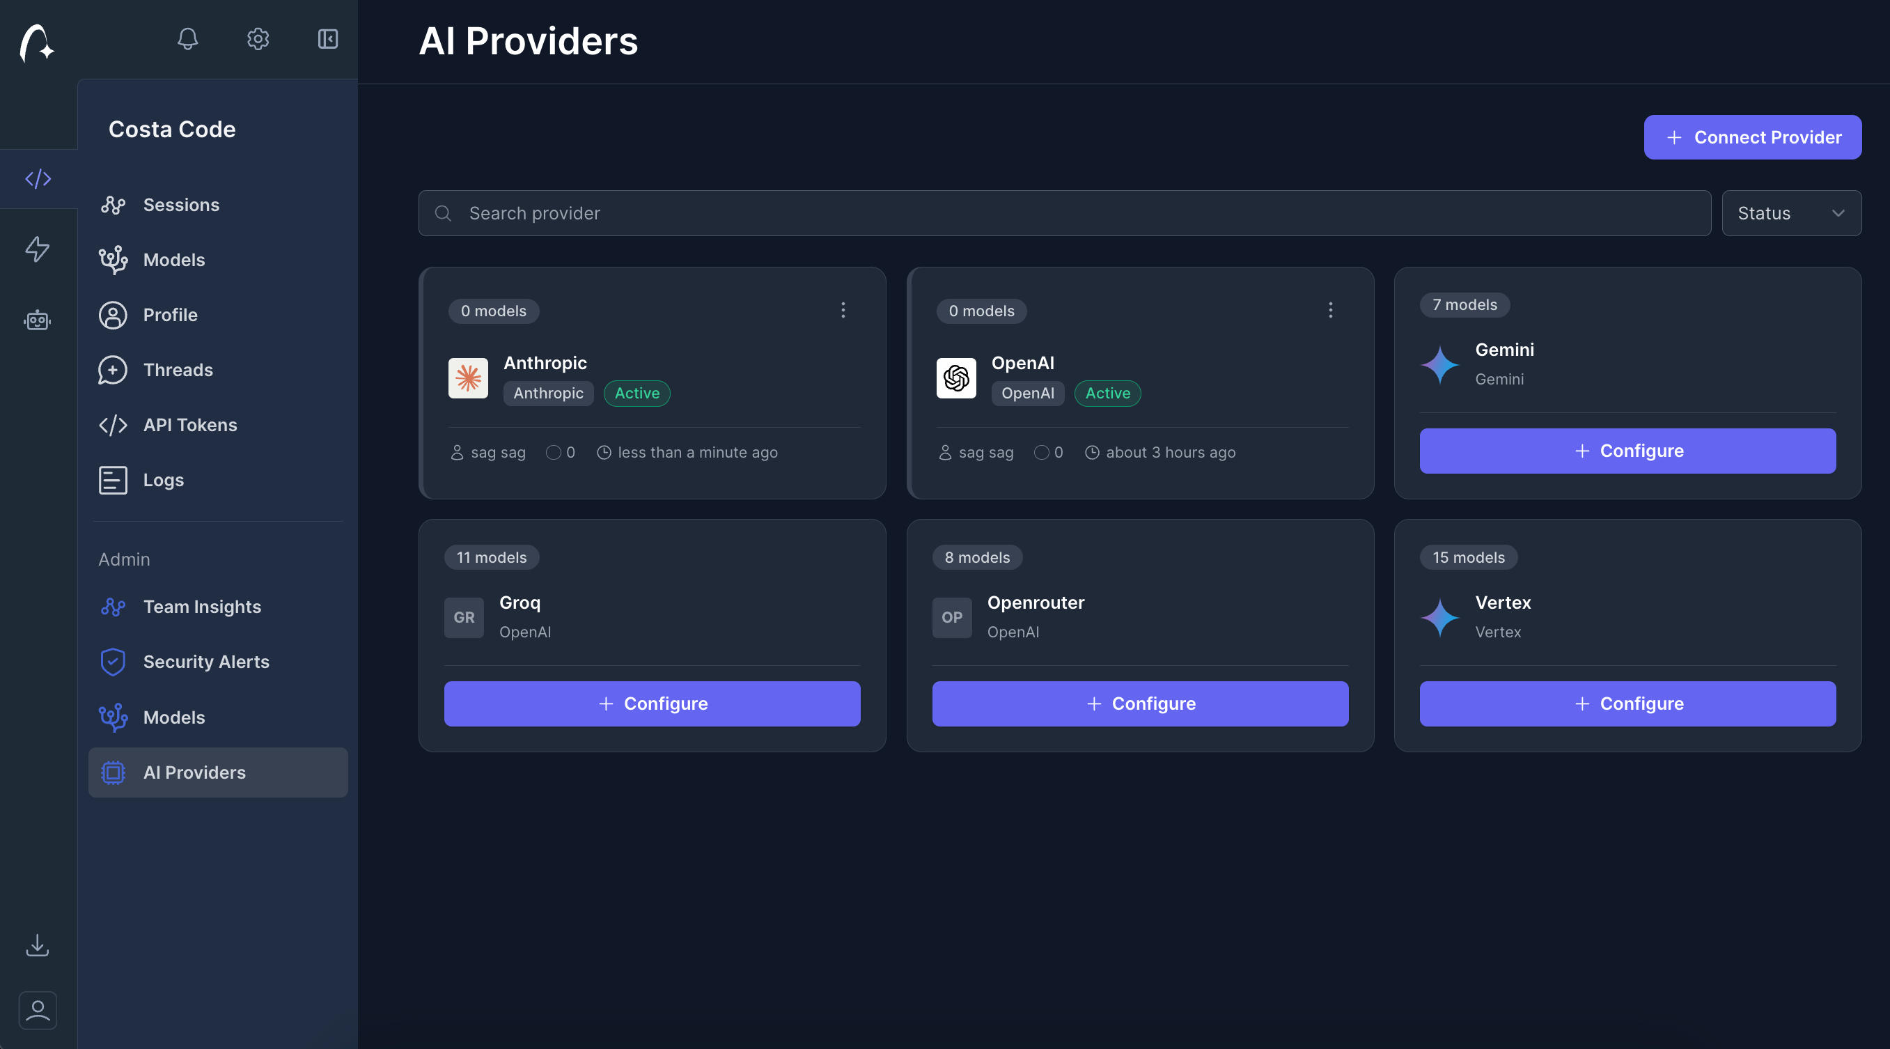Open the Anthropic card overflow menu
Image resolution: width=1890 pixels, height=1049 pixels.
point(843,311)
